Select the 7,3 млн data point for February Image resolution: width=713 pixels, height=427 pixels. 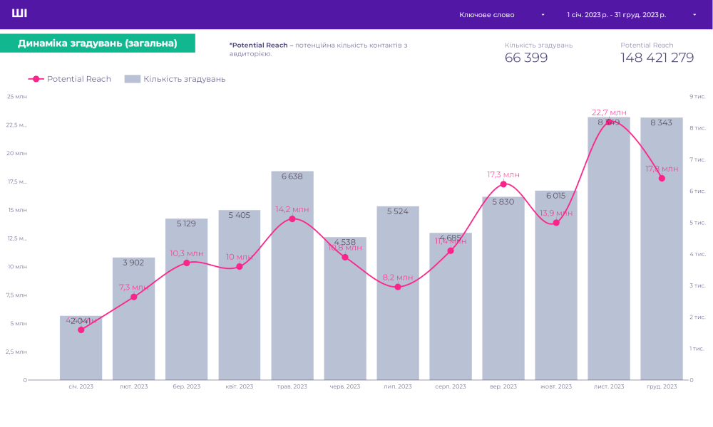tap(134, 297)
